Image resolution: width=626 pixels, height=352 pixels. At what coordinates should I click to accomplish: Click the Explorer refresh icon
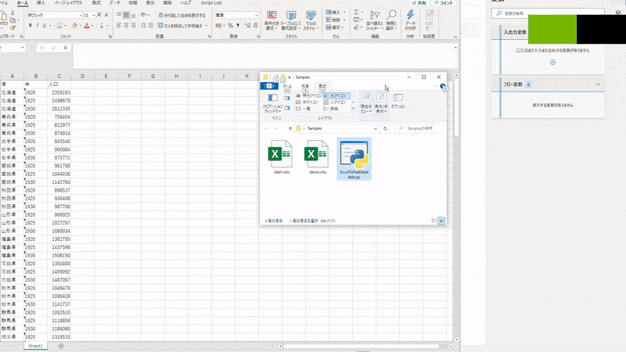click(385, 128)
